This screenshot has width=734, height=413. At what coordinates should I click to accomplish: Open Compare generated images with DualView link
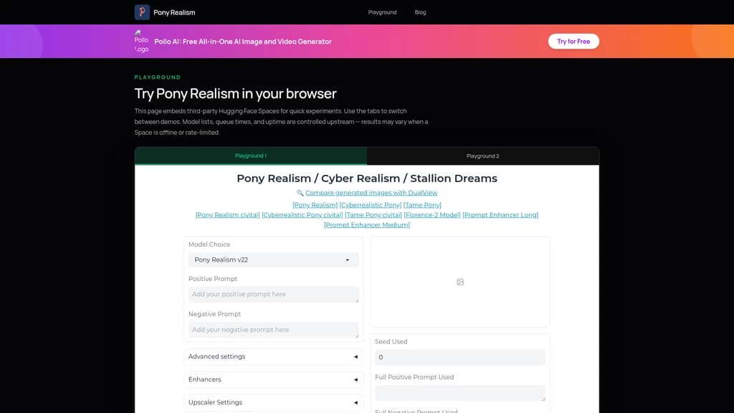[371, 193]
